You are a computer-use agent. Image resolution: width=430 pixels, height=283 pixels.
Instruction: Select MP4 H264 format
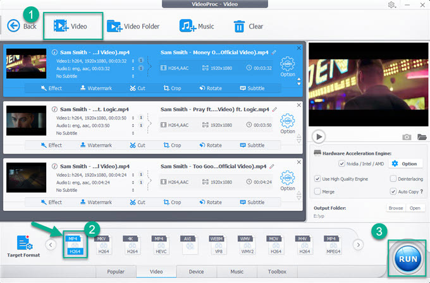coord(75,244)
